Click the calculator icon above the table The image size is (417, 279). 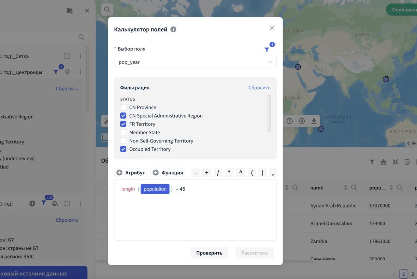click(407, 162)
